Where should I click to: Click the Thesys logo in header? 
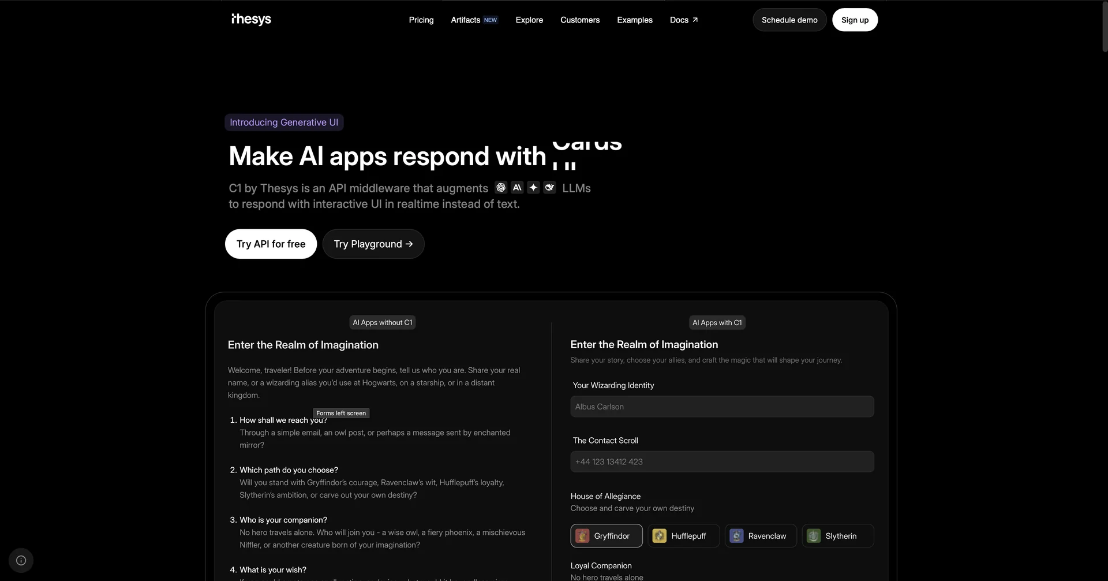[x=251, y=20]
